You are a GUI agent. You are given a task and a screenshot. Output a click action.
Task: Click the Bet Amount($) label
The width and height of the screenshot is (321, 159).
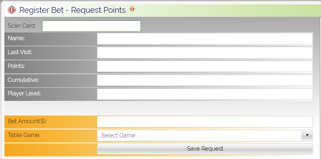pos(27,121)
